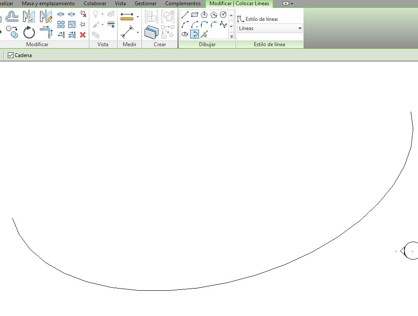Uncheck the Cadena checkbox
The height and width of the screenshot is (316, 418).
(x=11, y=55)
